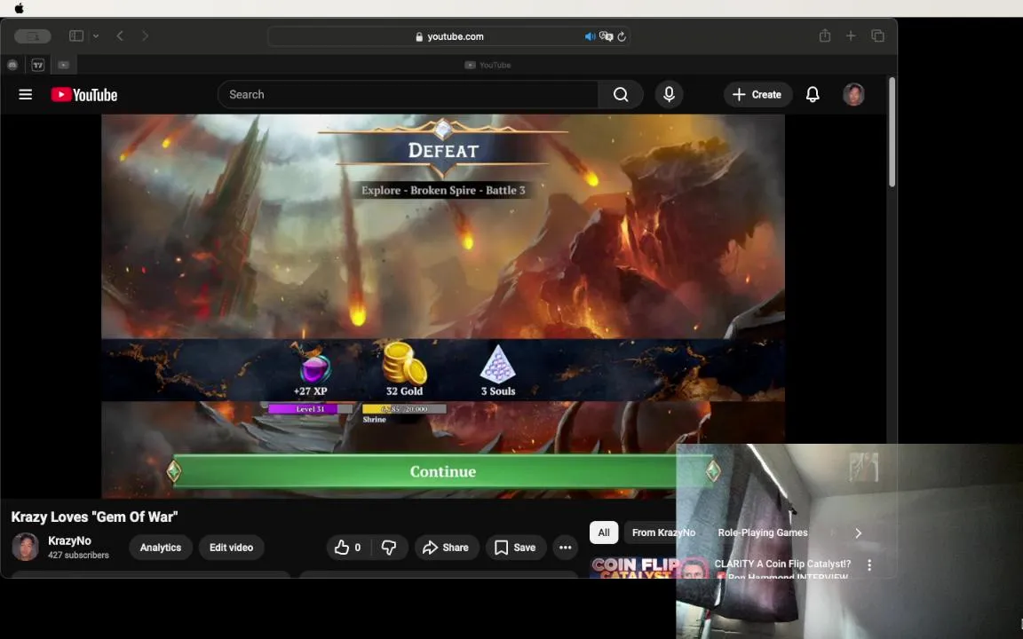Screen dimensions: 1023x639
Task: Select the YouTube tab title
Action: click(x=488, y=65)
